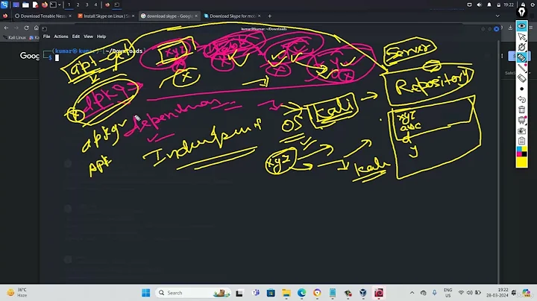Open VirtualBox from the taskbar

point(363,293)
